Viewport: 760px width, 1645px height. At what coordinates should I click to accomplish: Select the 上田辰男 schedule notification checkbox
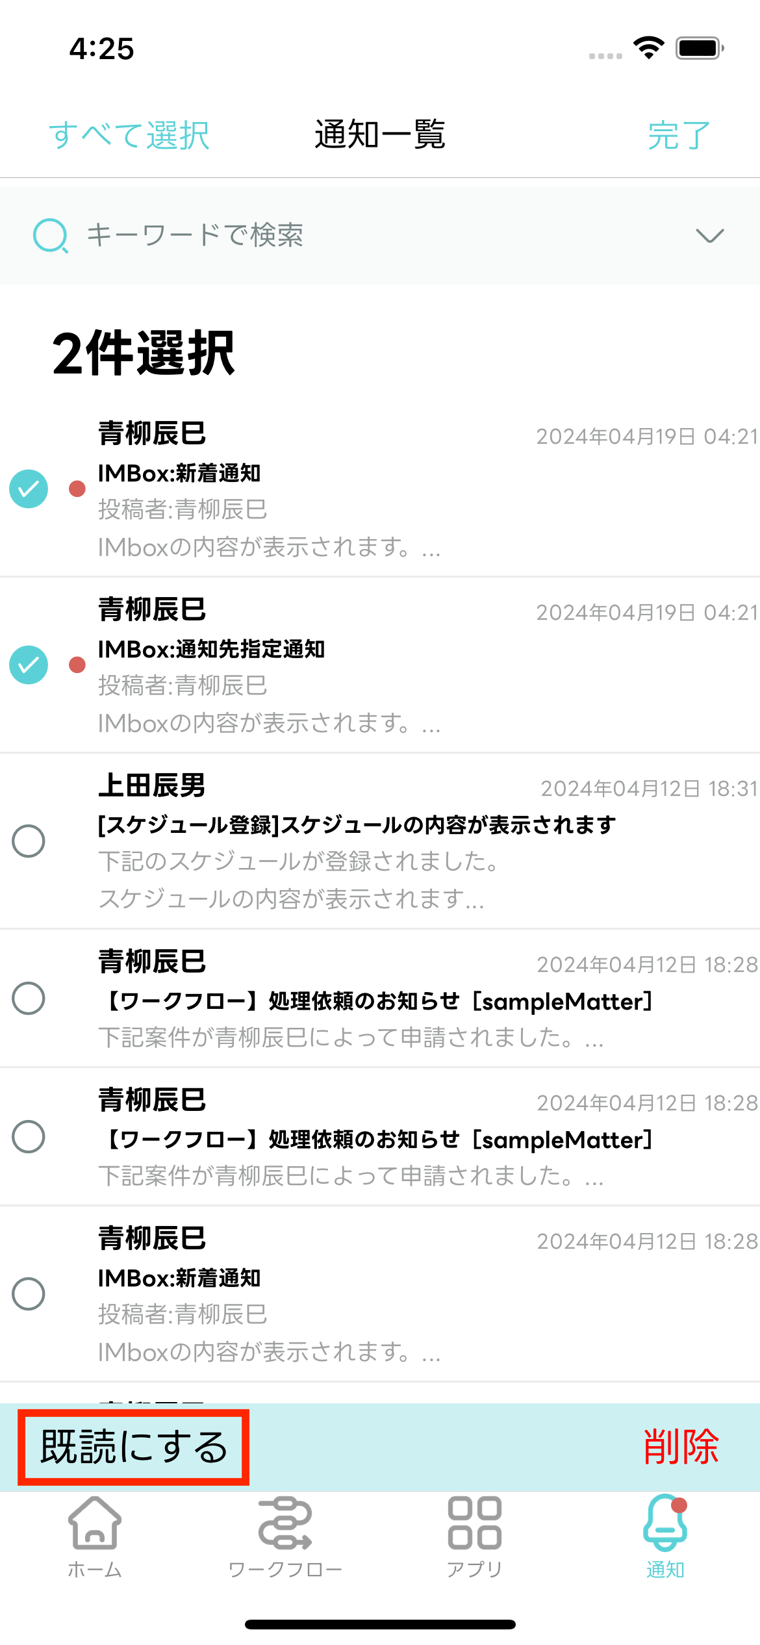(x=29, y=841)
